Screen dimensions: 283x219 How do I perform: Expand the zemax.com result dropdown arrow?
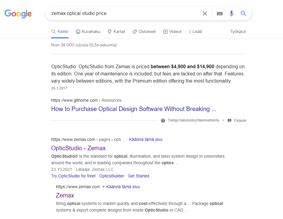click(x=104, y=187)
